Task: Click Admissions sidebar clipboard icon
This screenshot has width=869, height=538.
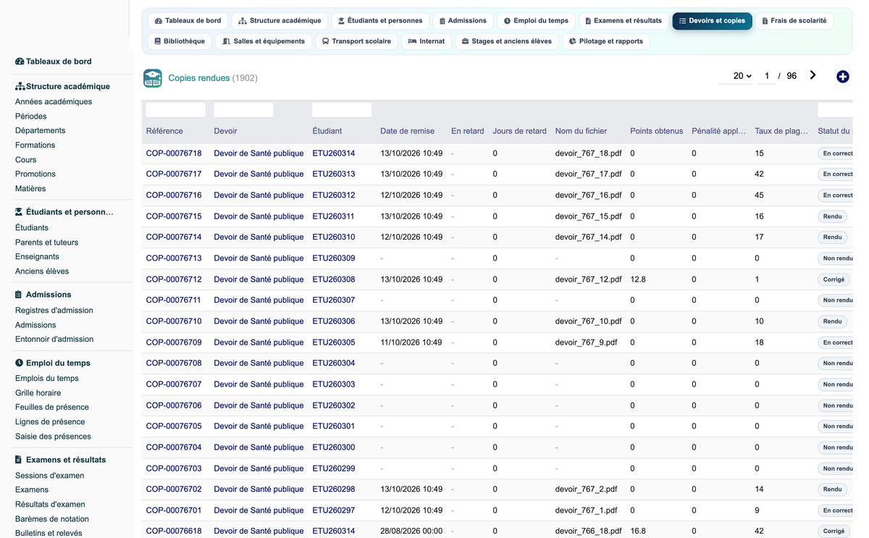Action: coord(19,295)
